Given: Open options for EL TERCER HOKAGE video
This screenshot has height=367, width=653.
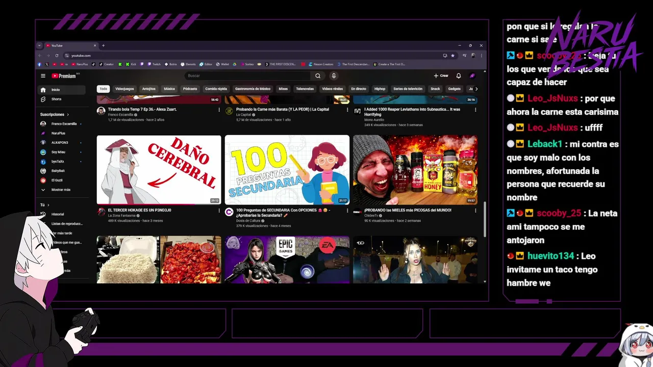Looking at the screenshot, I should pos(219,210).
